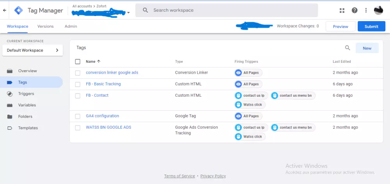Click the back arrow icon

tap(4, 11)
